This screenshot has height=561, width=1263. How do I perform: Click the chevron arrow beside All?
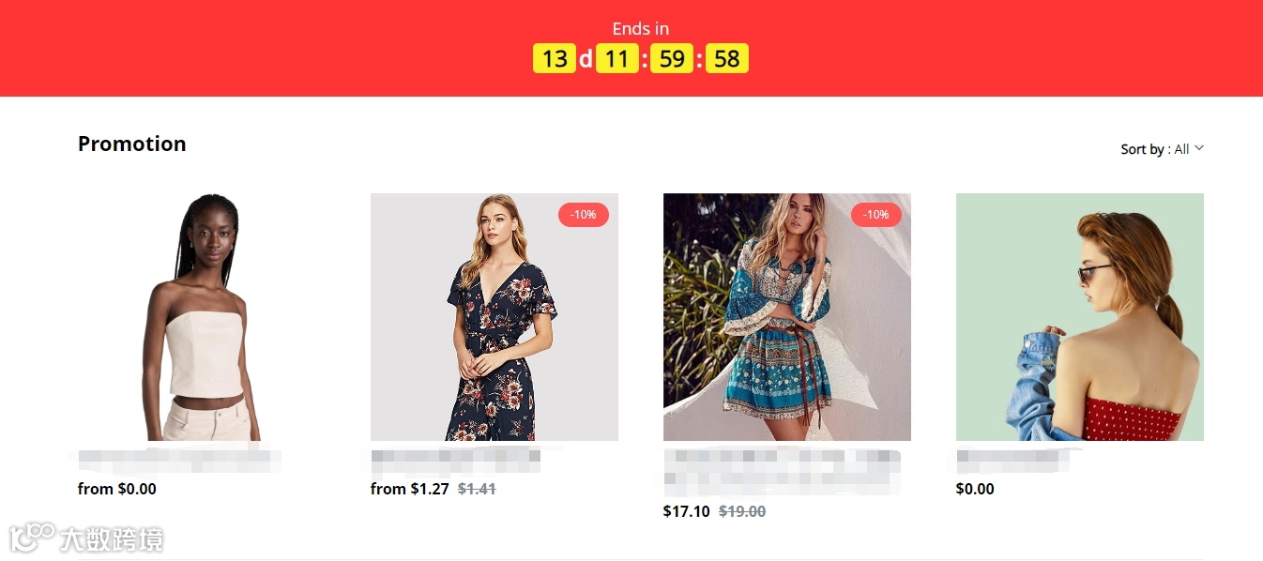(x=1198, y=148)
